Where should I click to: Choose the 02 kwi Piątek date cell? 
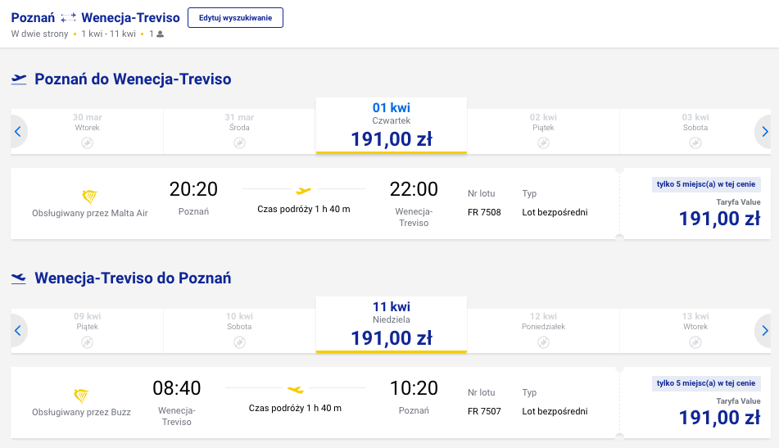pyautogui.click(x=543, y=131)
